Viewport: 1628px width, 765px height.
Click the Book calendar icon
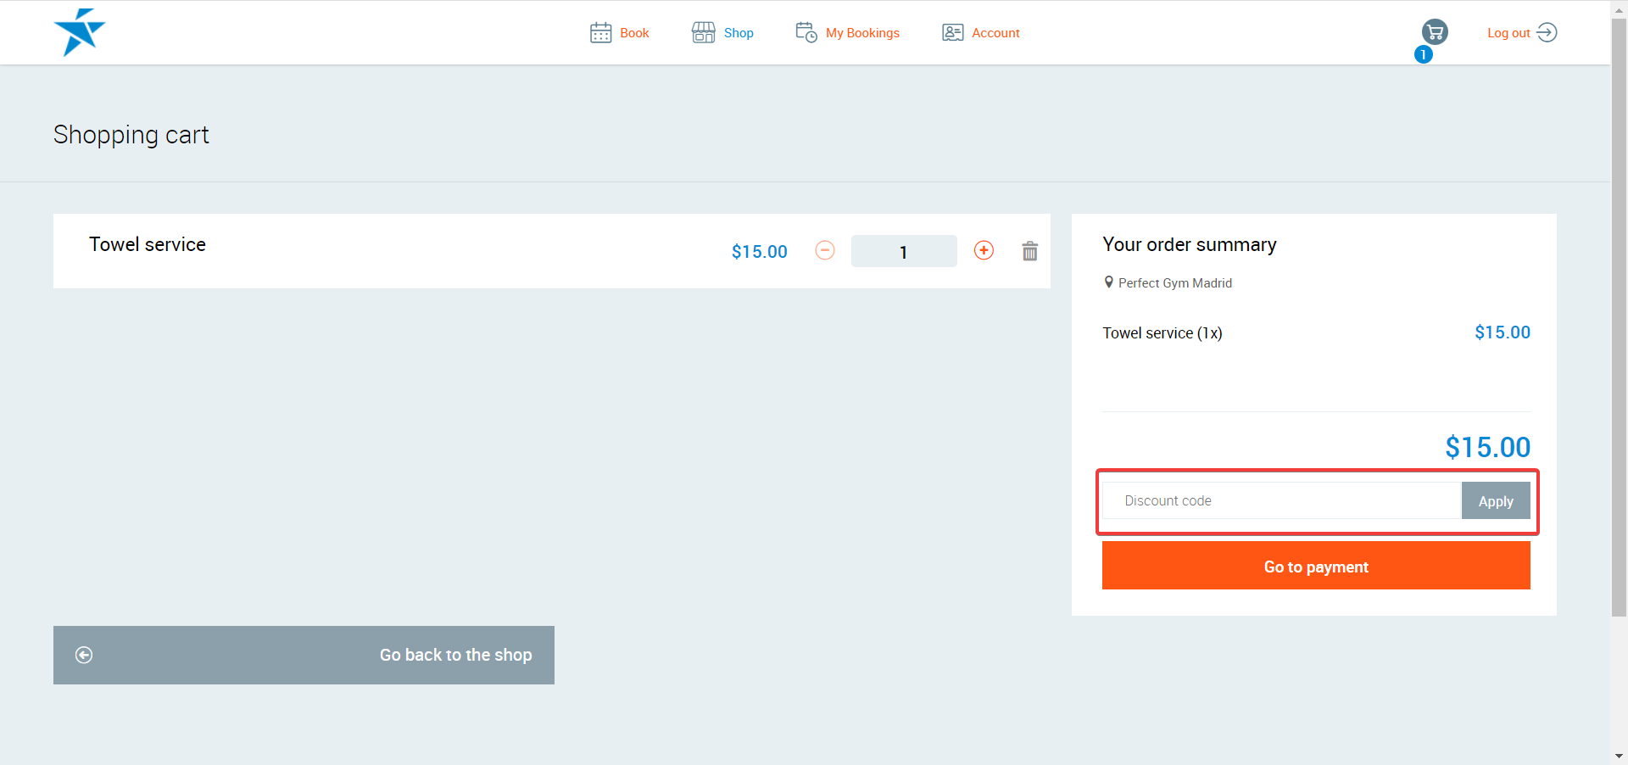600,33
